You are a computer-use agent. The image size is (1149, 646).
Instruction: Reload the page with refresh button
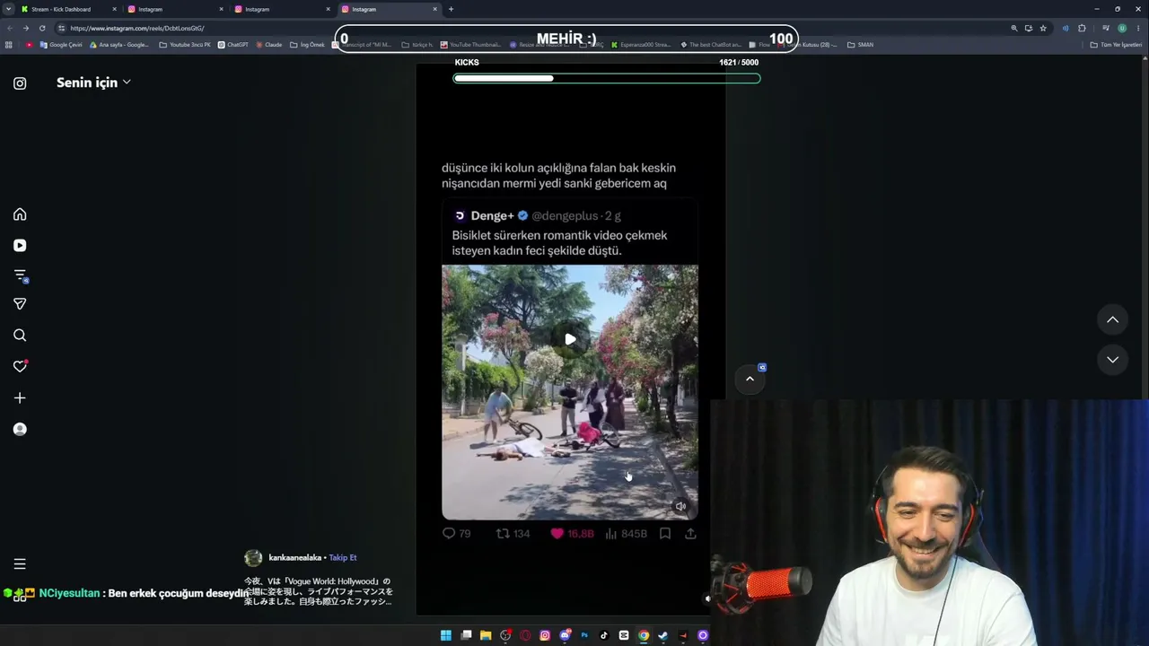(x=41, y=28)
